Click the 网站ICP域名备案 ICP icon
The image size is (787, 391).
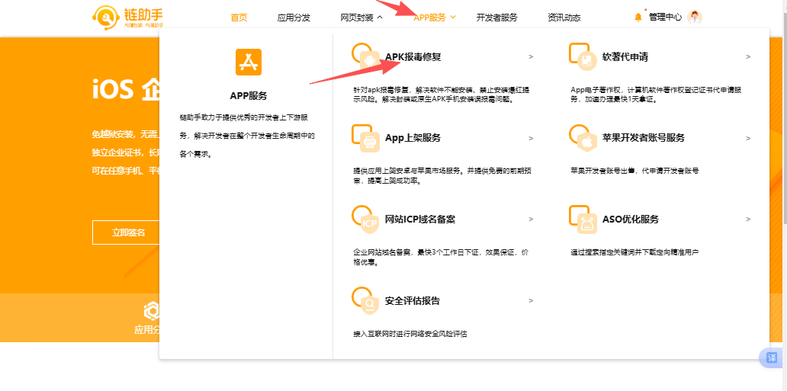[368, 220]
